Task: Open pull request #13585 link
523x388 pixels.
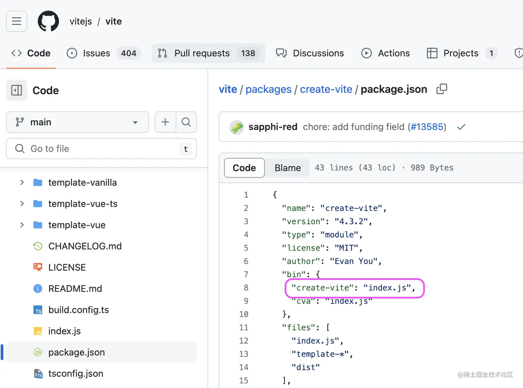Action: click(426, 127)
